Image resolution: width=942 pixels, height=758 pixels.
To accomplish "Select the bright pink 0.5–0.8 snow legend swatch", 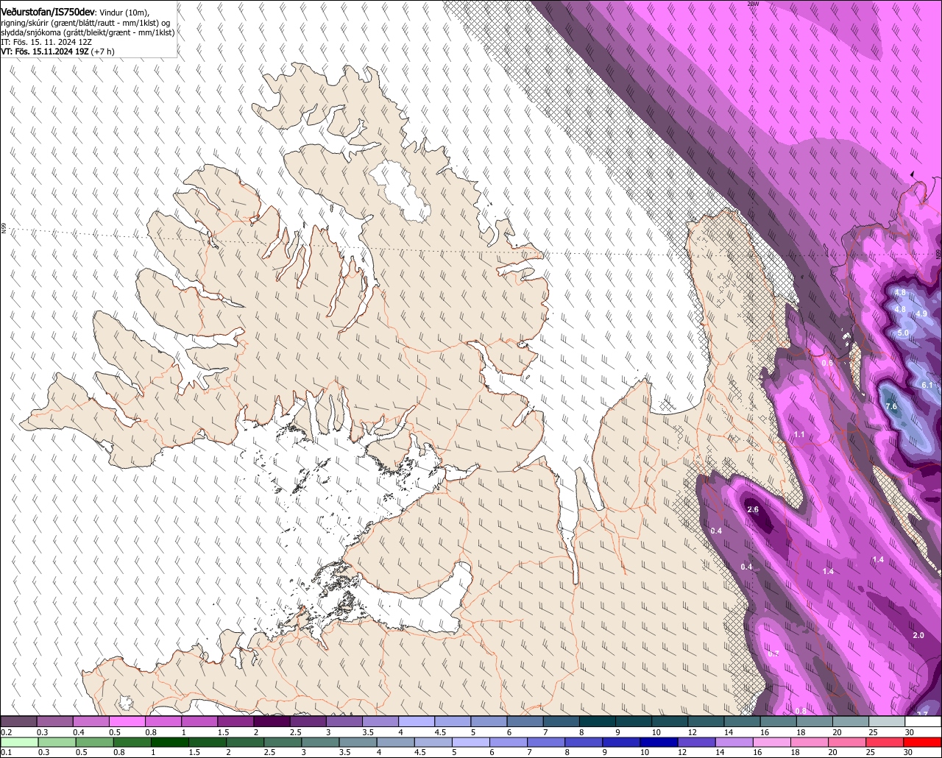I will [x=127, y=722].
